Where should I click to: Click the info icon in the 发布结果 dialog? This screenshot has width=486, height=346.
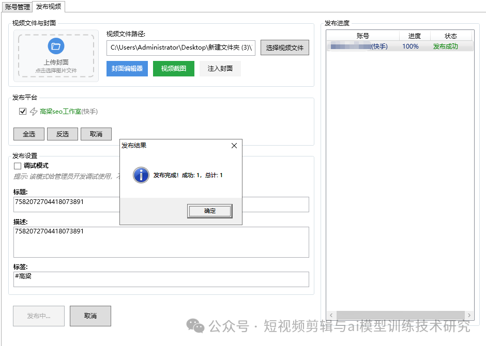(141, 175)
